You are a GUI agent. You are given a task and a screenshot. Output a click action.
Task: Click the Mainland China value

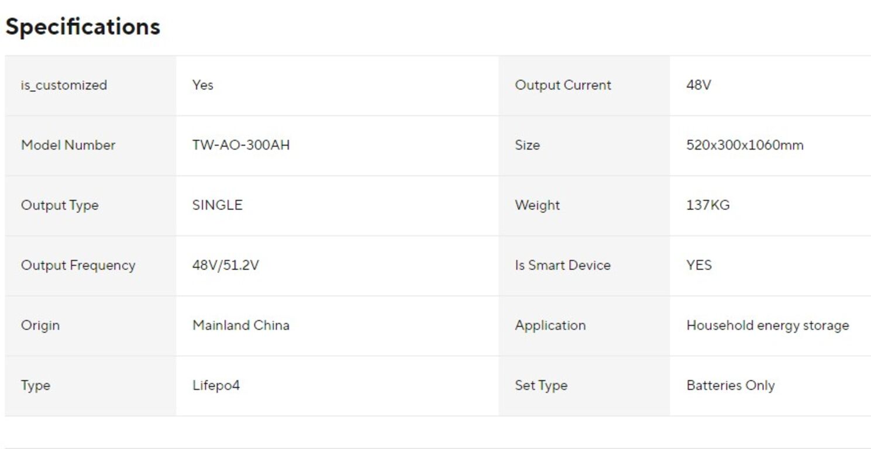point(241,325)
